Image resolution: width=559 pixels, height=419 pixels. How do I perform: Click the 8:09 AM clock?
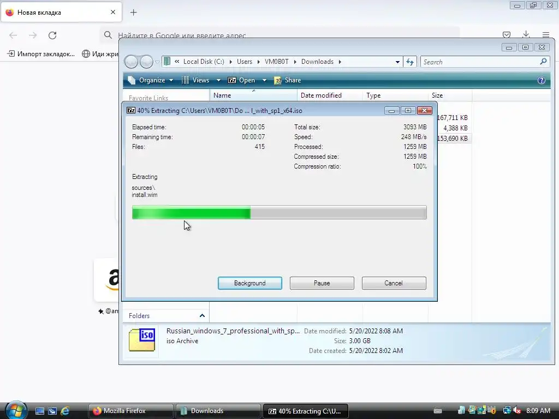point(538,411)
